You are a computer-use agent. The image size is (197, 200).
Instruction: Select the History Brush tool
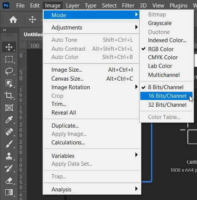[x=9, y=168]
